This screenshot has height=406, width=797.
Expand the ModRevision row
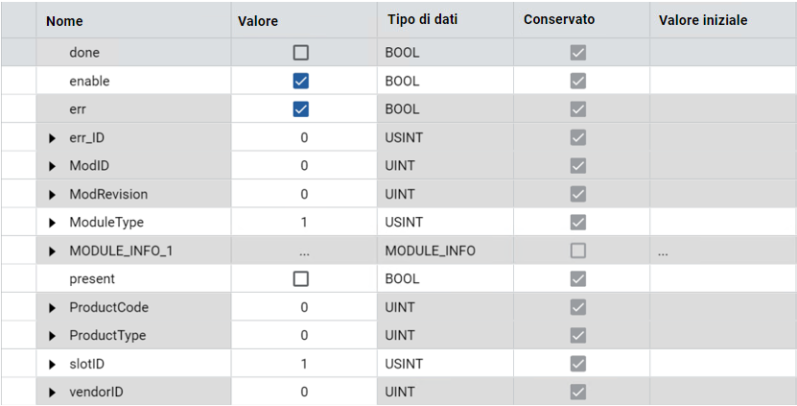52,195
